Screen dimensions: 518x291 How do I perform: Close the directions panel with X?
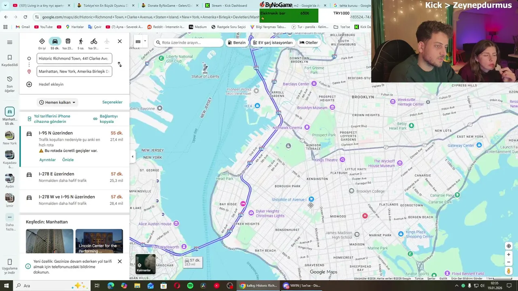[x=120, y=41]
